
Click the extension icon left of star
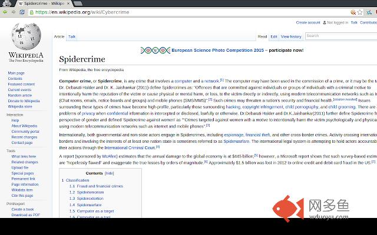(353, 12)
